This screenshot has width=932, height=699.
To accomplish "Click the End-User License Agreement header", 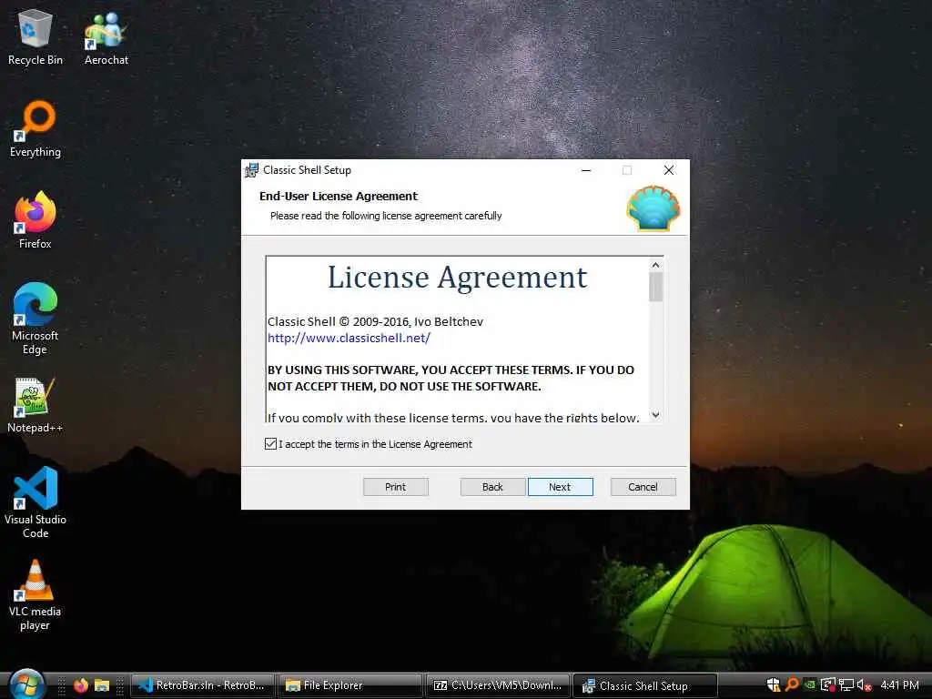I will point(339,197).
